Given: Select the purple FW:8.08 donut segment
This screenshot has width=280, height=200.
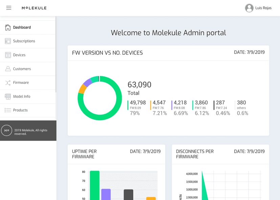Looking at the screenshot, I should pyautogui.click(x=88, y=83).
